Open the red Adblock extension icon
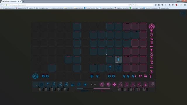The width and height of the screenshot is (187, 105). [x=176, y=5]
